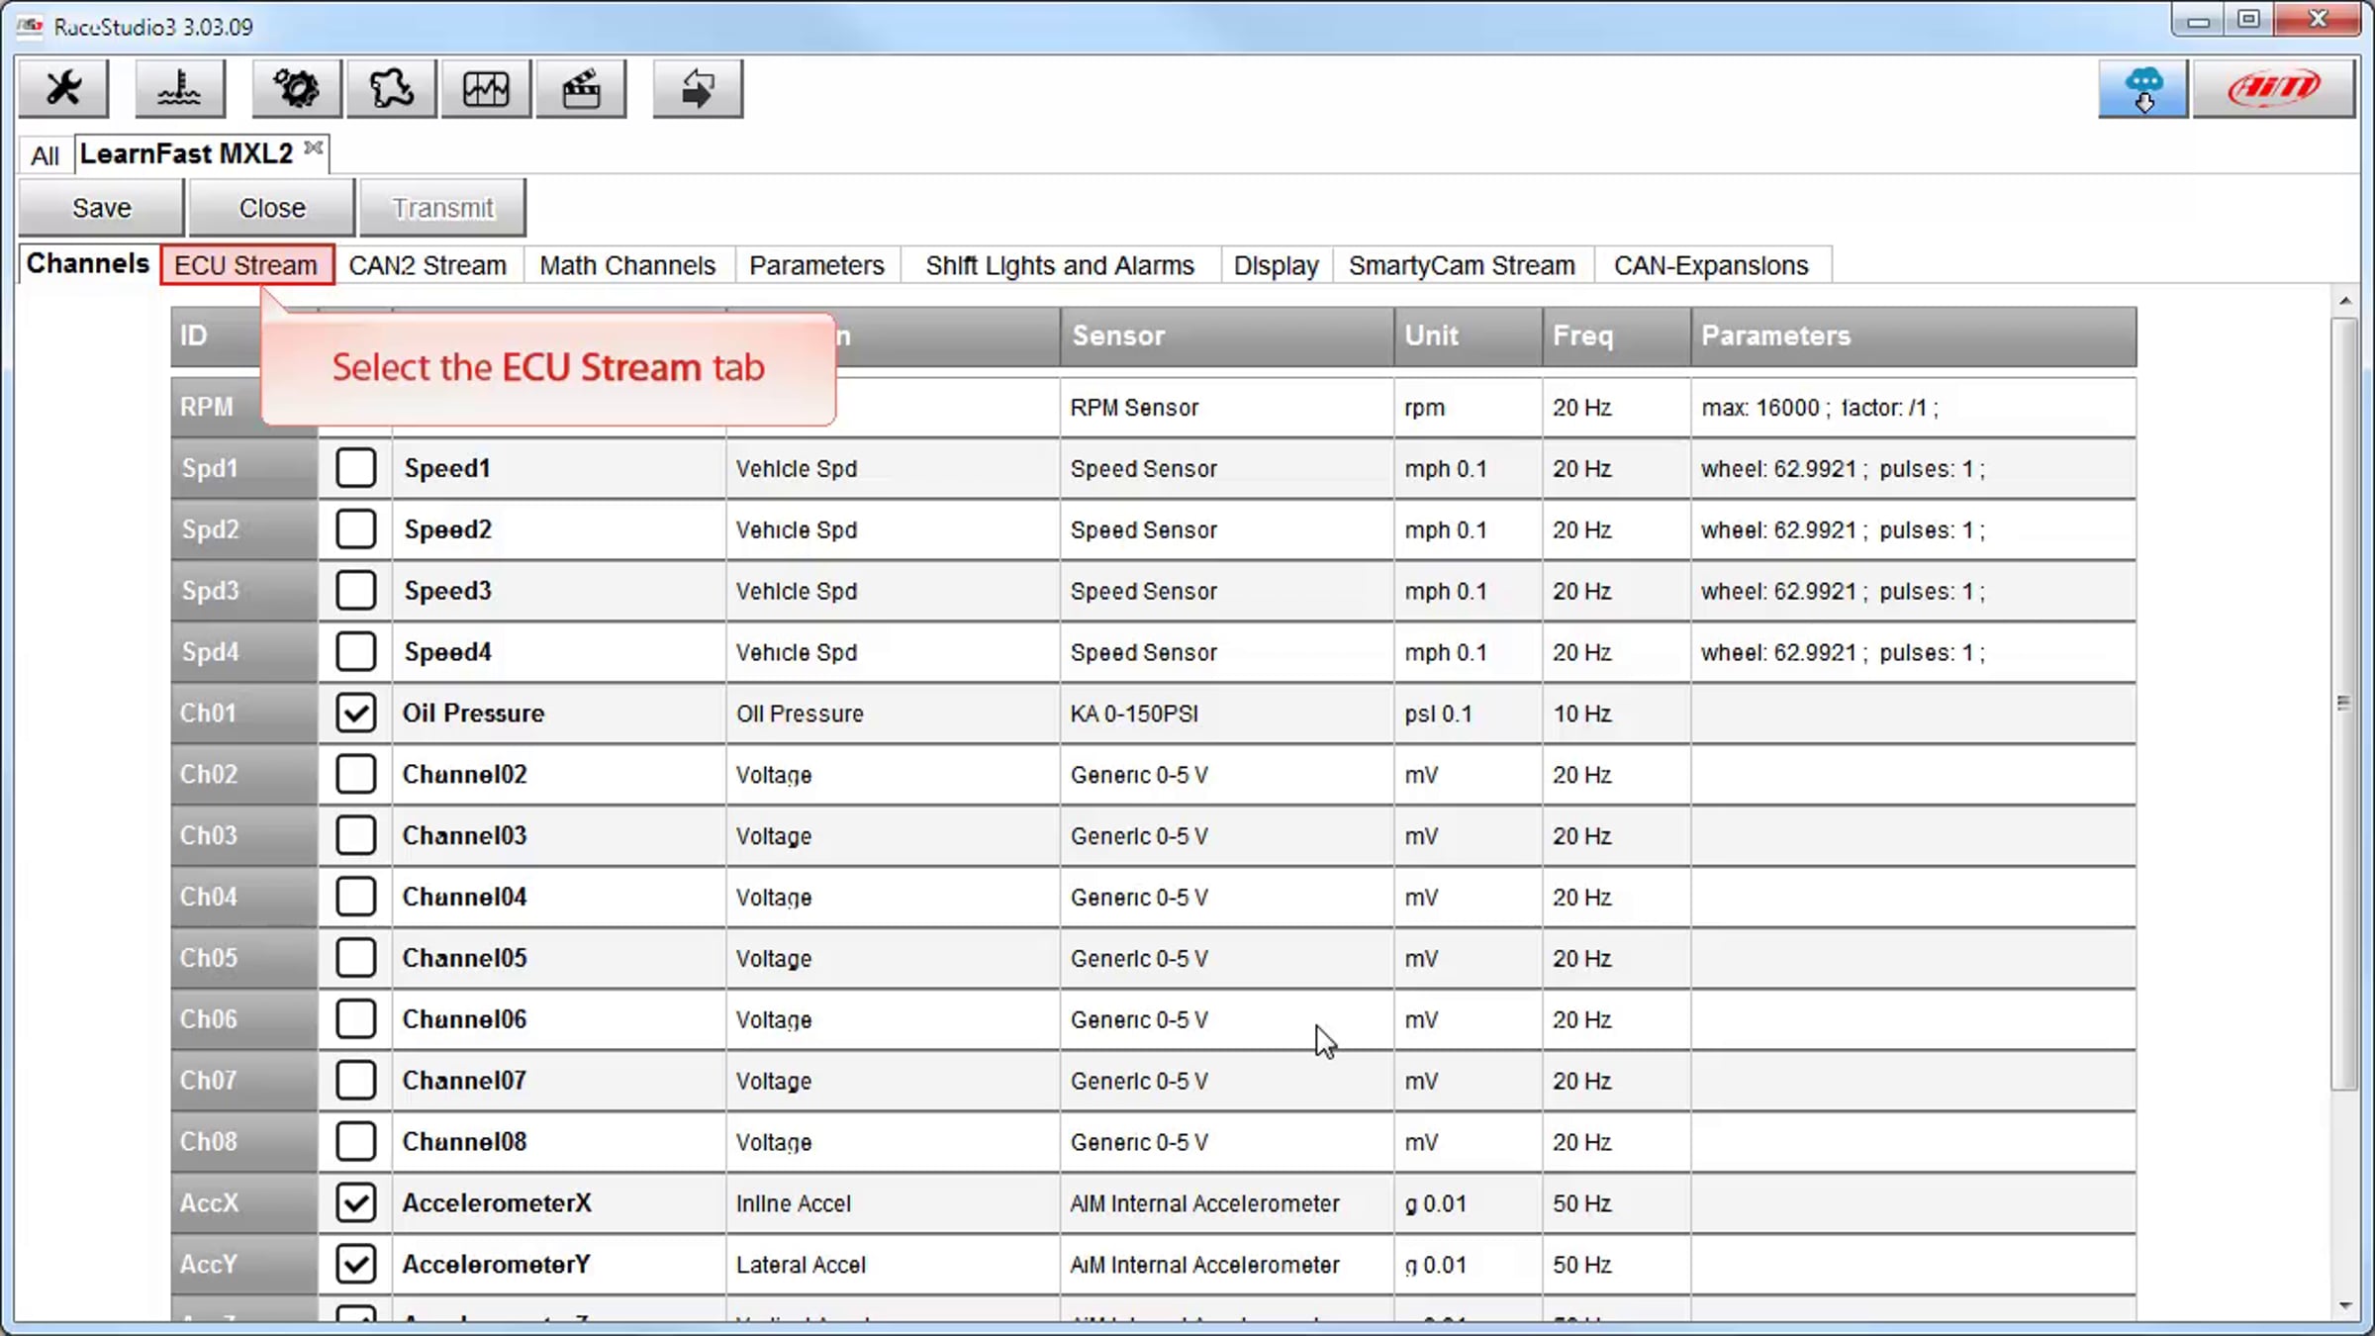Click the Freq column header
This screenshot has width=2375, height=1336.
click(1616, 336)
